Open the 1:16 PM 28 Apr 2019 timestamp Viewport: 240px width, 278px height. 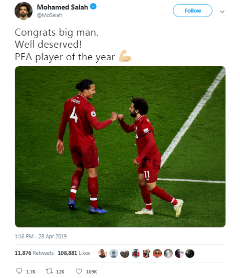point(41,236)
